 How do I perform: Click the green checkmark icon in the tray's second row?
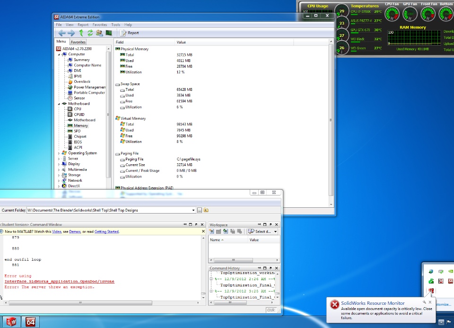[431, 281]
